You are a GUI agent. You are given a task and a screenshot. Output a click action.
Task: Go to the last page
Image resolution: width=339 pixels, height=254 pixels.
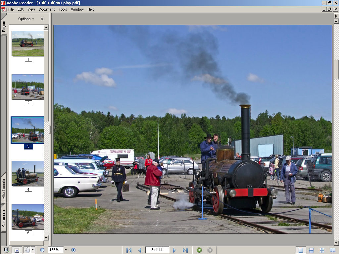pyautogui.click(x=185, y=250)
